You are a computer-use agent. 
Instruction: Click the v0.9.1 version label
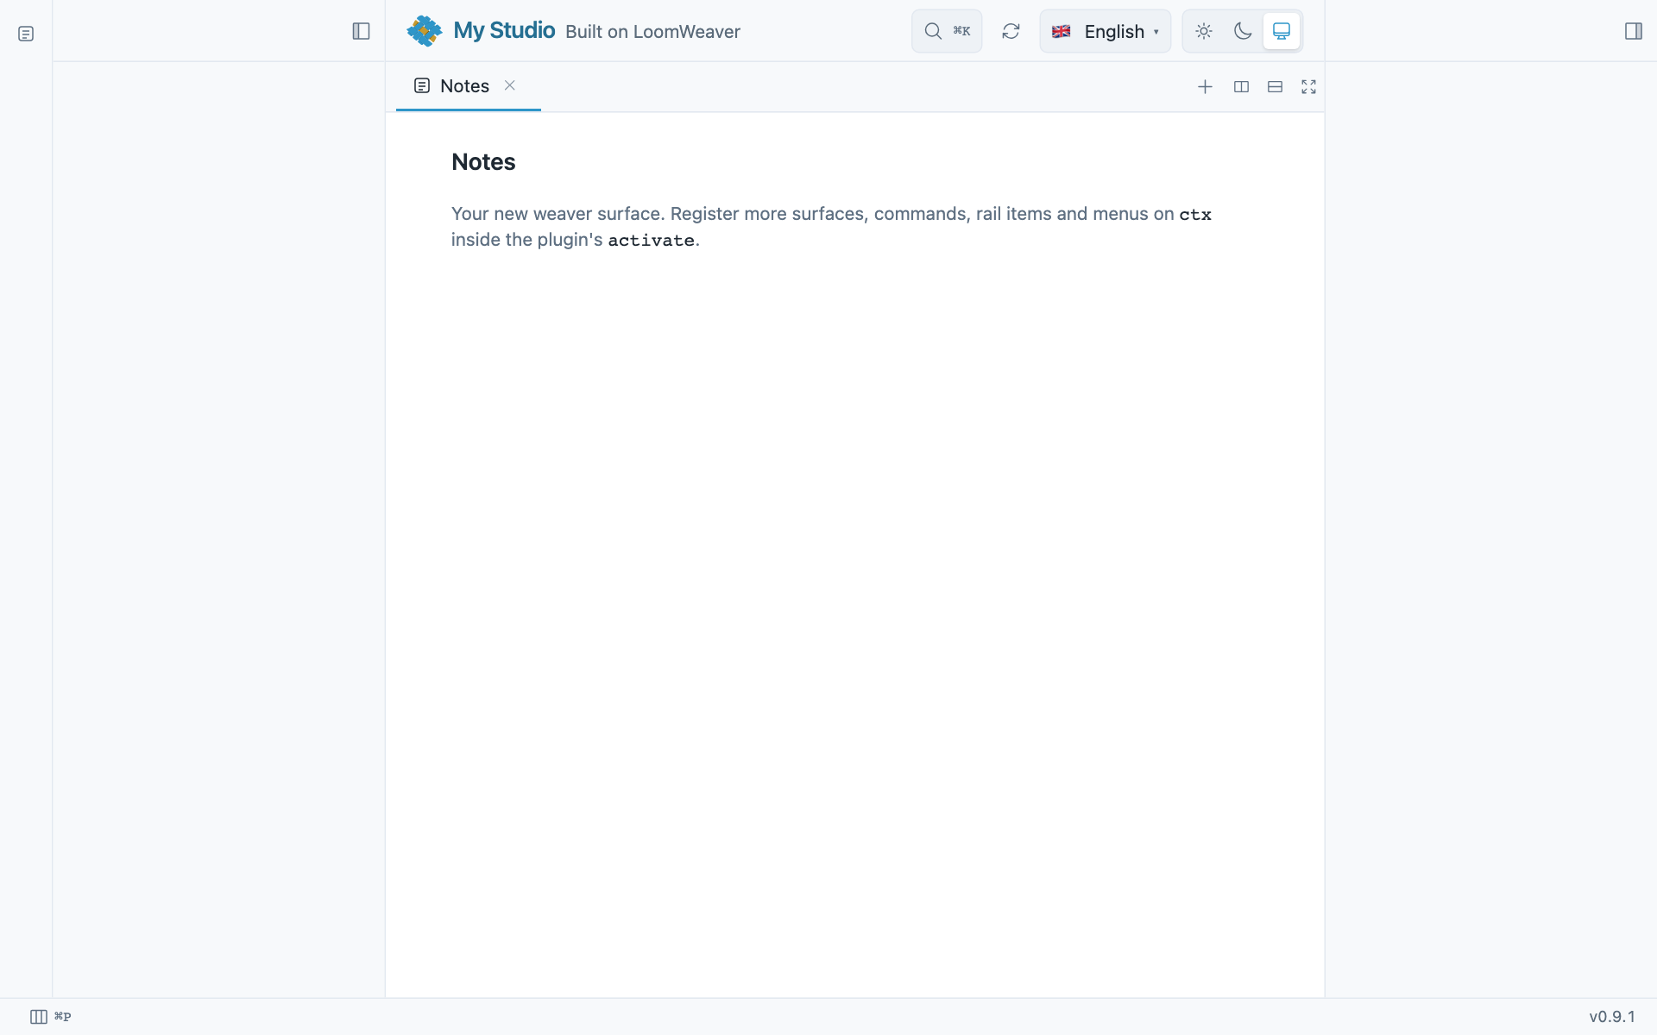point(1611,1017)
